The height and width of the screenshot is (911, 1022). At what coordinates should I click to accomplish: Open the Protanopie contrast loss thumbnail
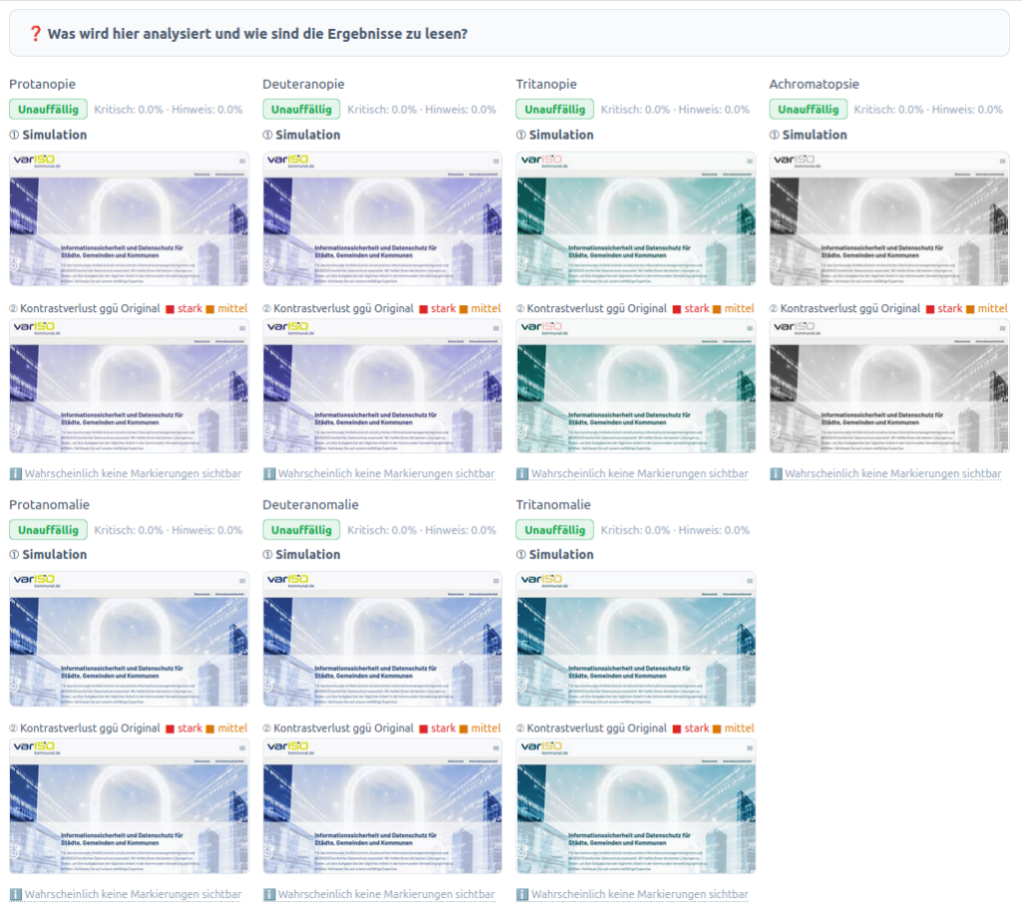129,386
